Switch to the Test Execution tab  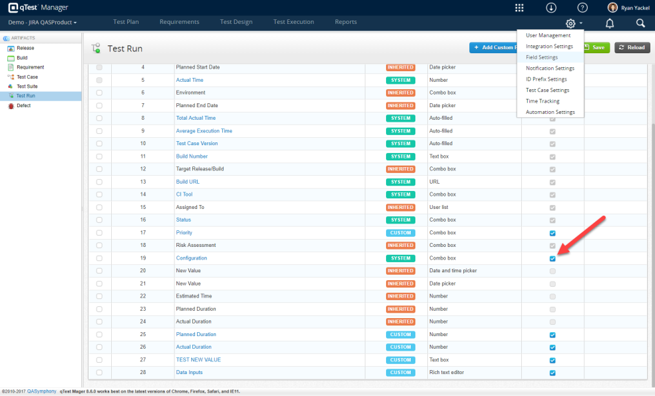[x=294, y=22]
